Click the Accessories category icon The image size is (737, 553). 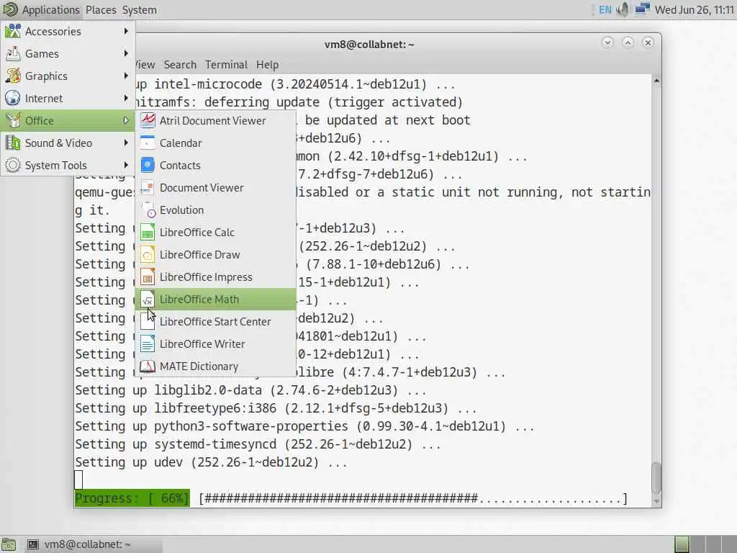(x=13, y=31)
